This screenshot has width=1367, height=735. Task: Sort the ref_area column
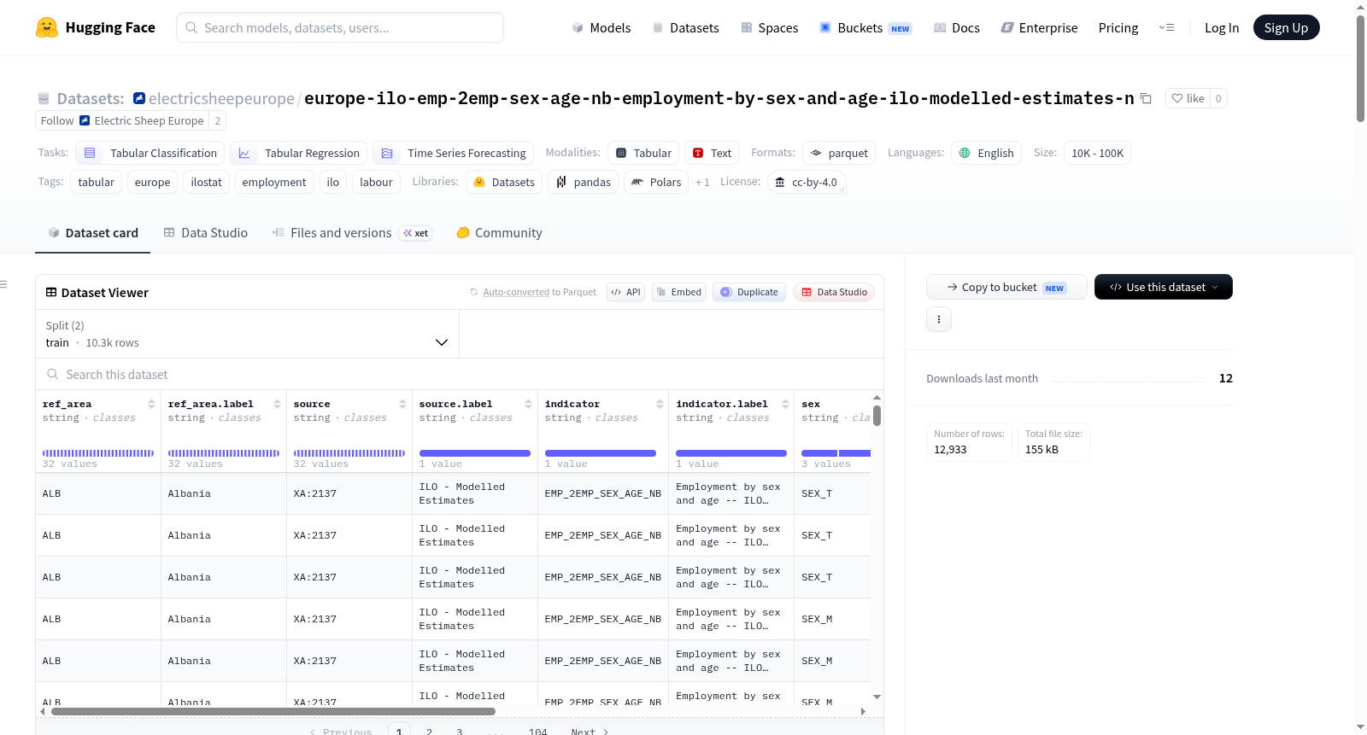pyautogui.click(x=151, y=404)
